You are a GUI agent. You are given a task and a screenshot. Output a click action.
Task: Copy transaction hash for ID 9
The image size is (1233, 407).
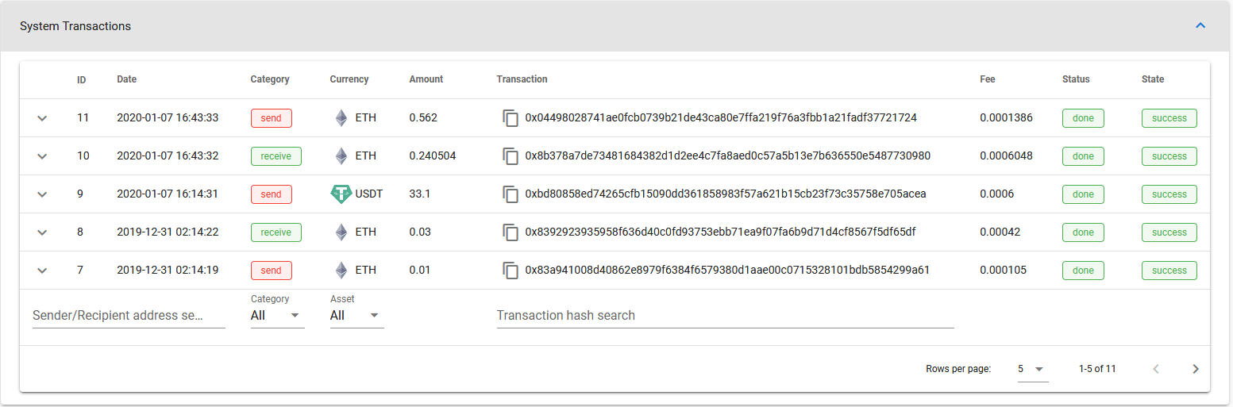tap(511, 194)
